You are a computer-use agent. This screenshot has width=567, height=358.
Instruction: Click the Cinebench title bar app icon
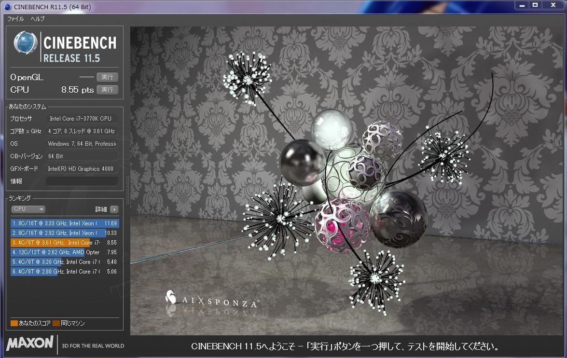coord(8,7)
